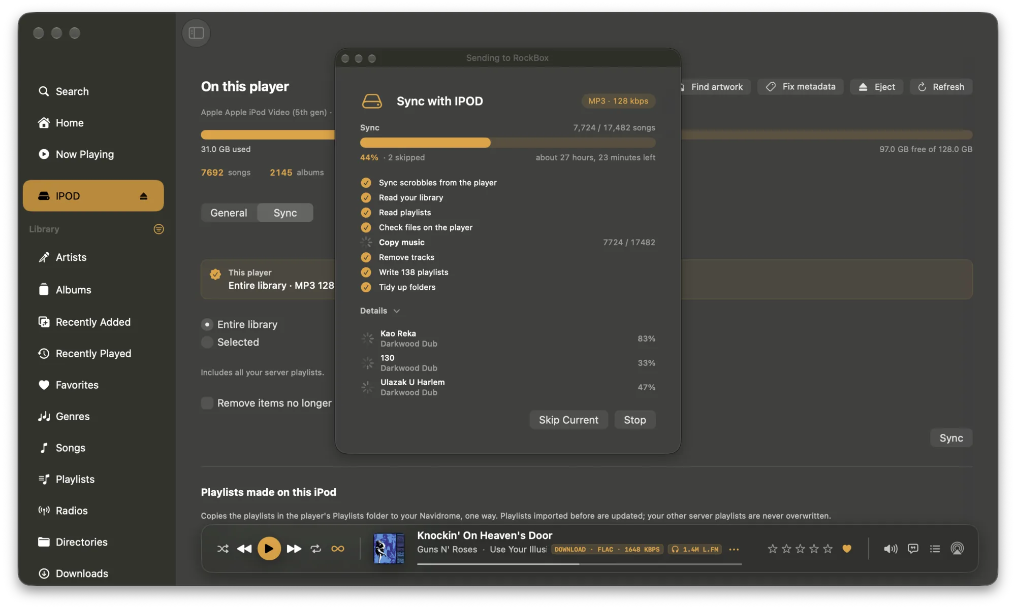1016x609 pixels.
Task: Click the volume speaker icon
Action: tap(891, 549)
